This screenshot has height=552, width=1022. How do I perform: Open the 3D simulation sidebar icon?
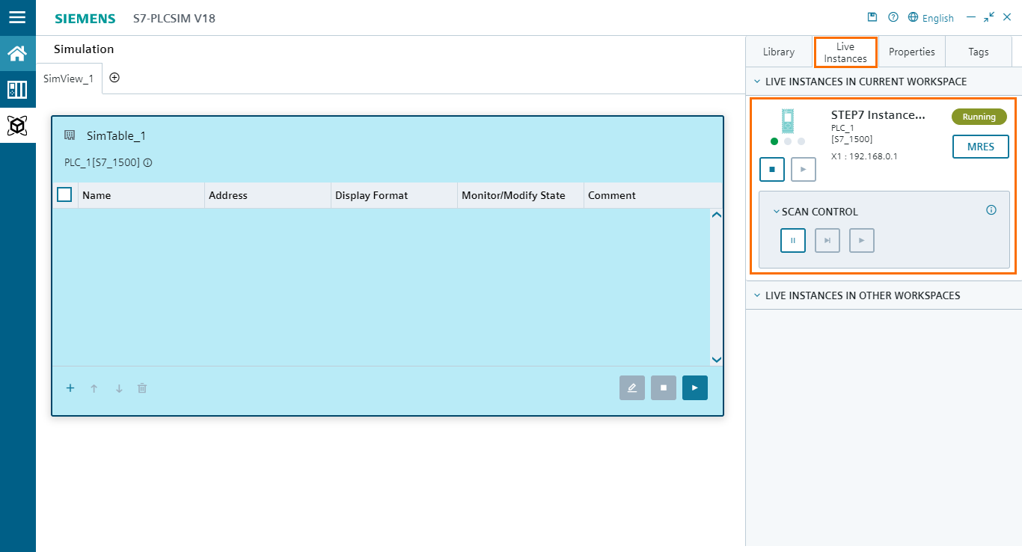coord(17,126)
